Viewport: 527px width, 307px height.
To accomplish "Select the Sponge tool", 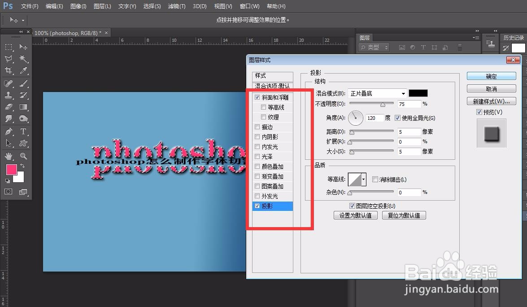I will point(23,118).
